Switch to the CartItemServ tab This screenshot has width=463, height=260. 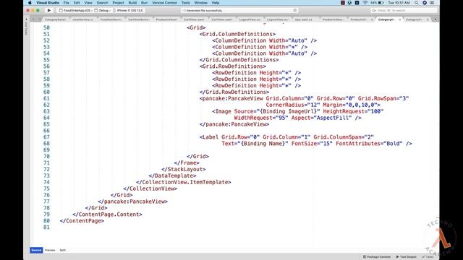point(139,19)
